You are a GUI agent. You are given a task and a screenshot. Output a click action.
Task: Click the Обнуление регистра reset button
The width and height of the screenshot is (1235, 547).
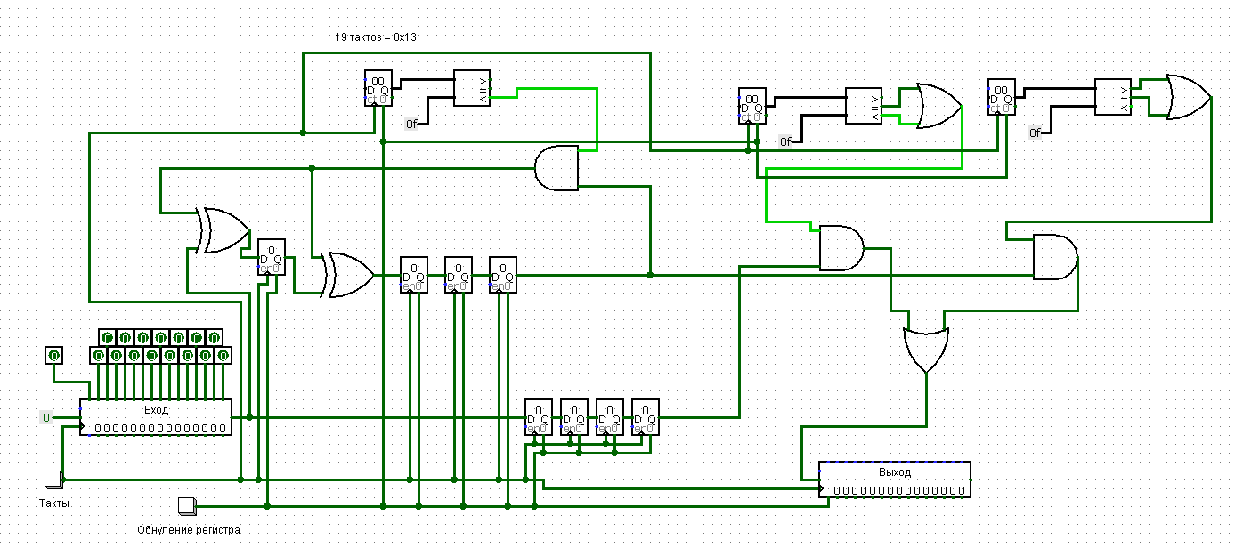coord(187,506)
